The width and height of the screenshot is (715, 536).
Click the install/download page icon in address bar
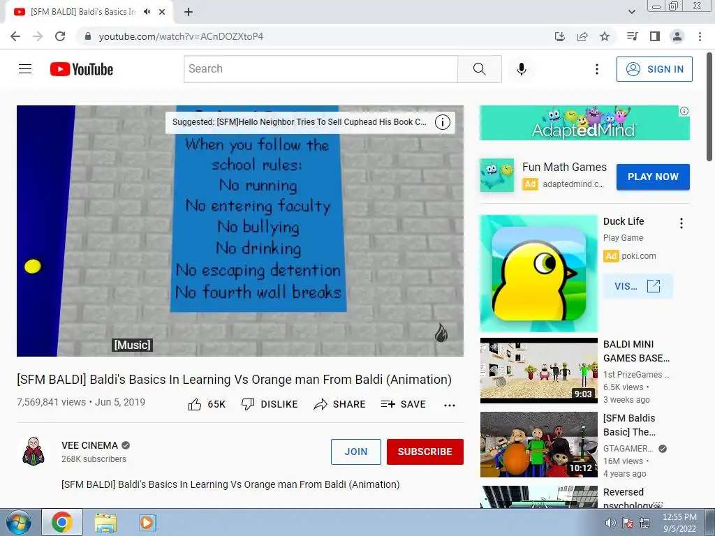560,36
